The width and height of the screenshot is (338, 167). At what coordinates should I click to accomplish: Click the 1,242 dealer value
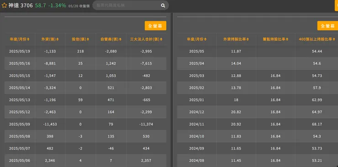coord(111,64)
